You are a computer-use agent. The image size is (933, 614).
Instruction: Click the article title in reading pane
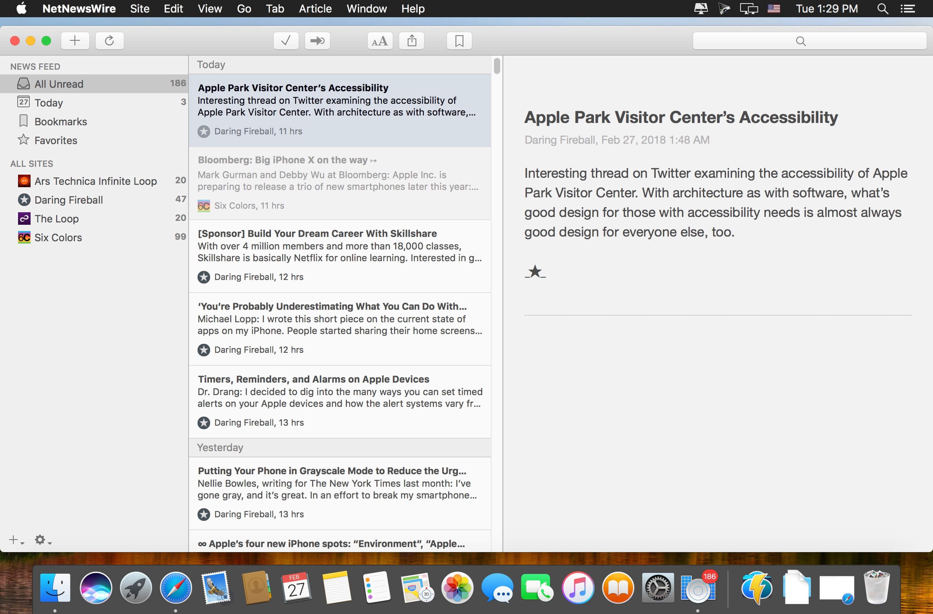coord(681,117)
